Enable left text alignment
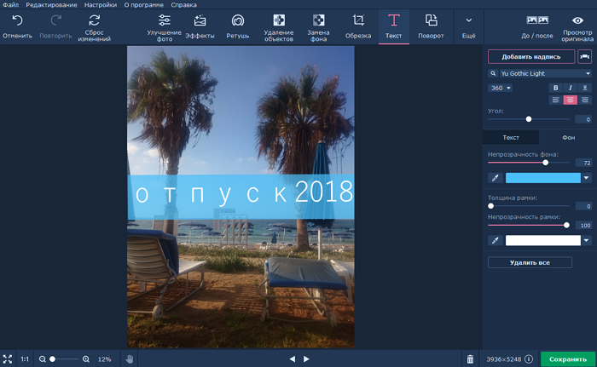597x367 pixels. click(x=556, y=100)
